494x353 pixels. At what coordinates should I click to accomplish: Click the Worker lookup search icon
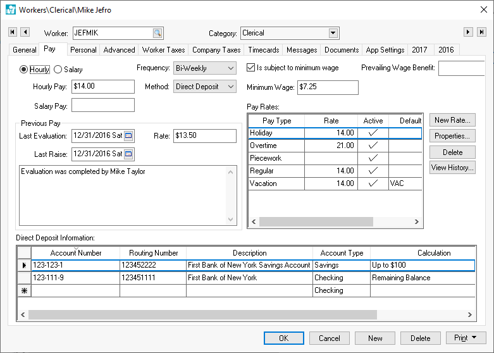pyautogui.click(x=157, y=33)
